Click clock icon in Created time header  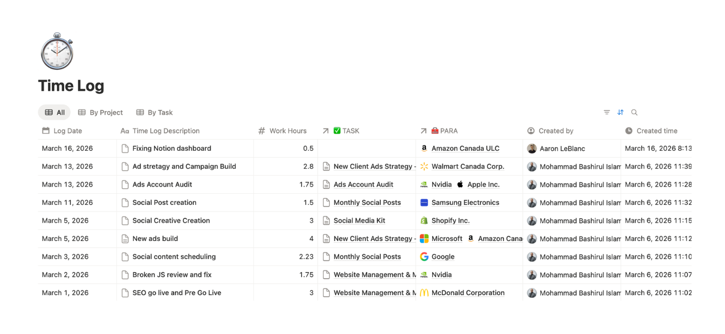click(x=629, y=131)
